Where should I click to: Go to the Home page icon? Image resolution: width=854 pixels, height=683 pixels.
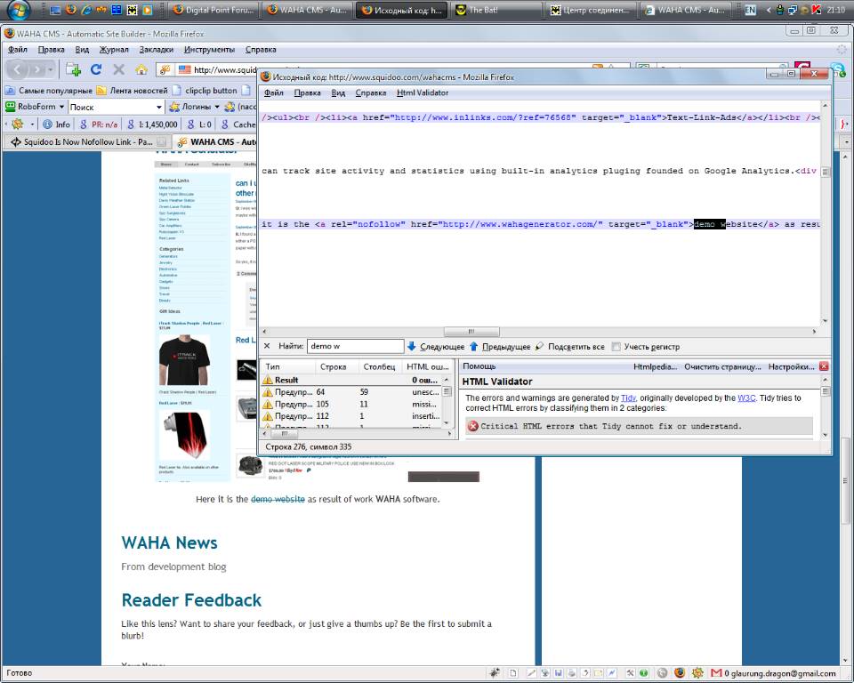(x=141, y=69)
